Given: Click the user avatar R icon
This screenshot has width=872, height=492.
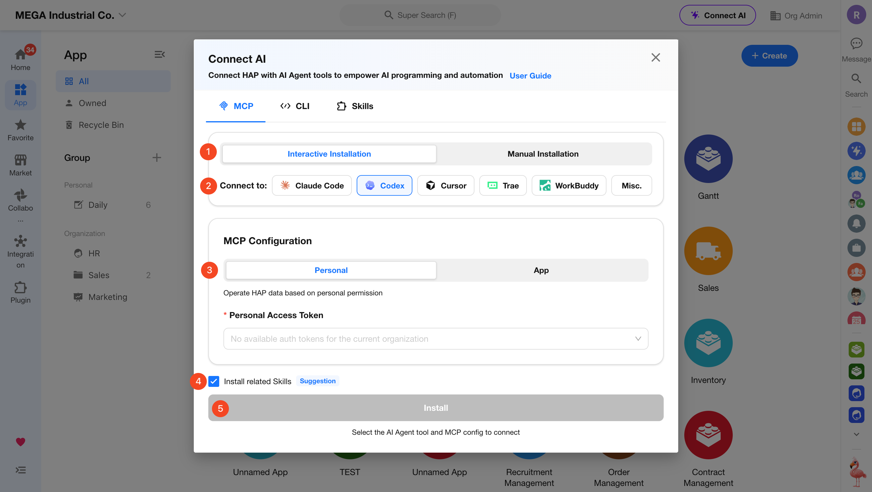Looking at the screenshot, I should pos(856,15).
